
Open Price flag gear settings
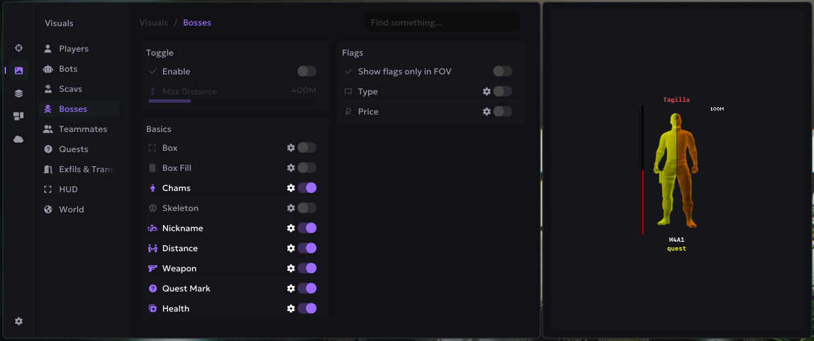click(487, 112)
